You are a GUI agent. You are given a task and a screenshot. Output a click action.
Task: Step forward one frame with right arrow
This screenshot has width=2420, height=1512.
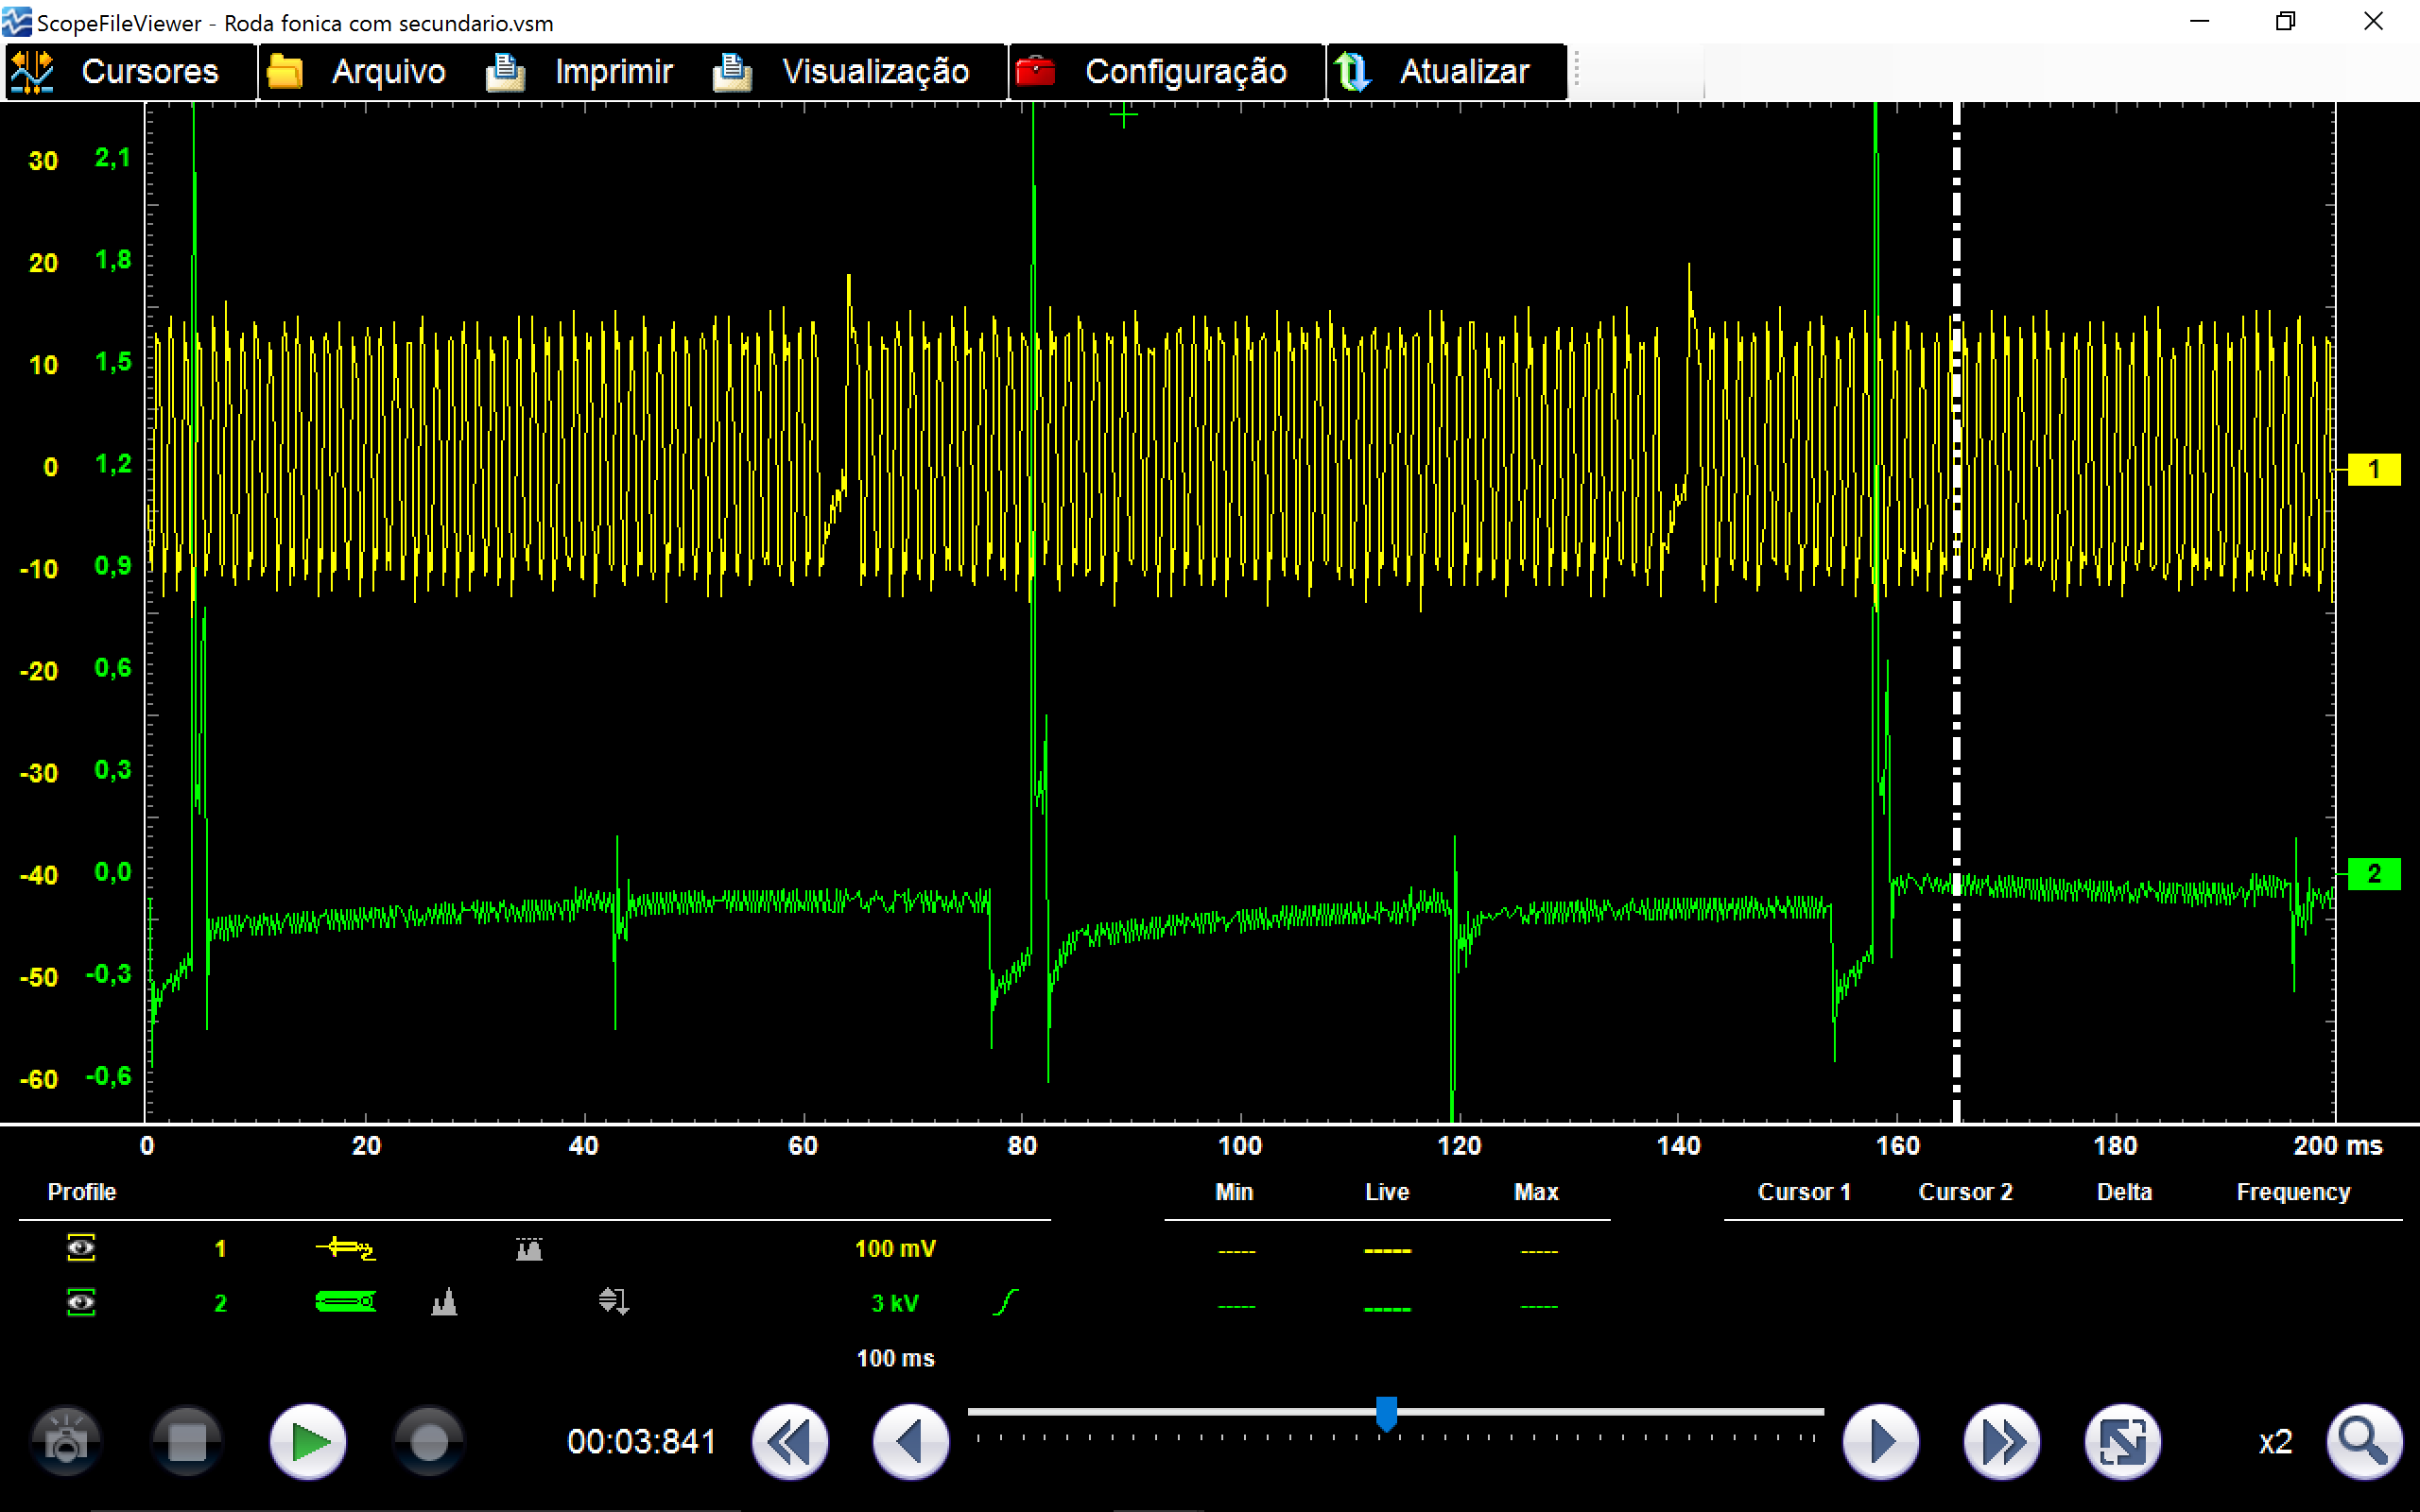click(x=1880, y=1441)
